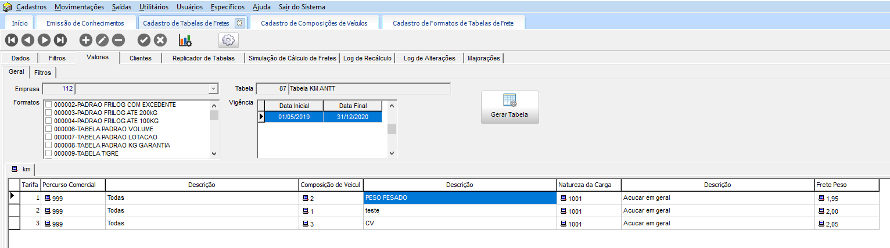Check 000003-PADRAO FRILOG ATE 200kG format
This screenshot has width=890, height=248.
[49, 113]
